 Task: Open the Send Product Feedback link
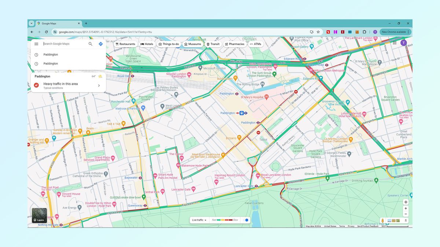[x=367, y=226]
